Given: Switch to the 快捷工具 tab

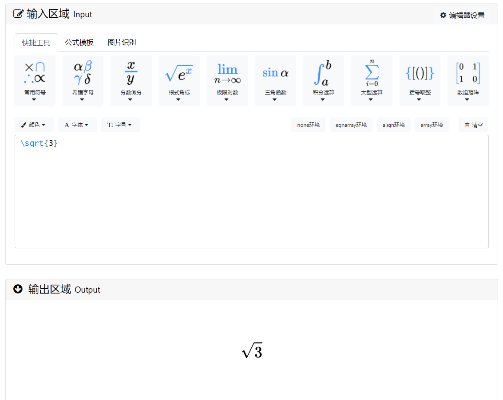Looking at the screenshot, I should pyautogui.click(x=36, y=43).
